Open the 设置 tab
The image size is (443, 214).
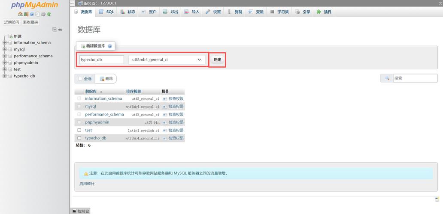[x=213, y=12]
